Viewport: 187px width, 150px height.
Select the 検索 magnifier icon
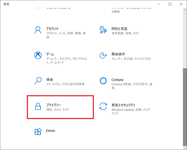click(x=38, y=81)
